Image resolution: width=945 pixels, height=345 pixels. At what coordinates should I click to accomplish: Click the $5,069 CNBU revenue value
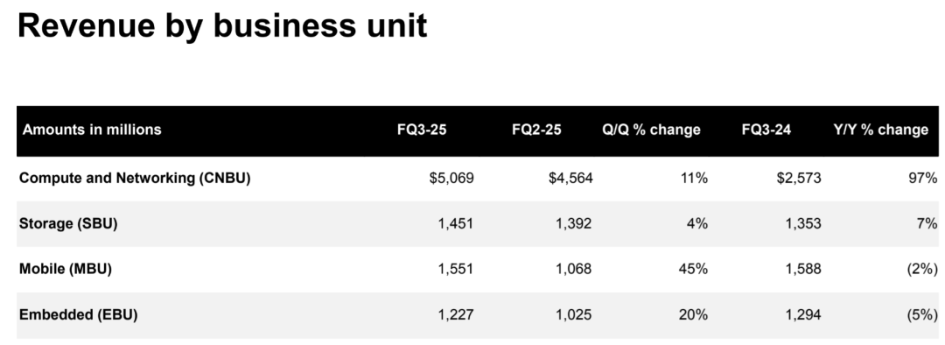[451, 179]
